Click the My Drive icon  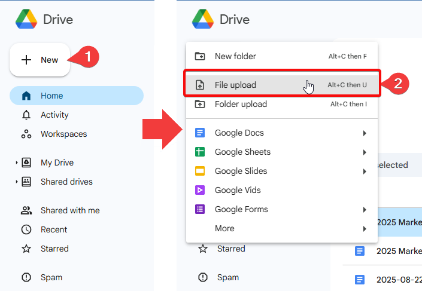(26, 163)
